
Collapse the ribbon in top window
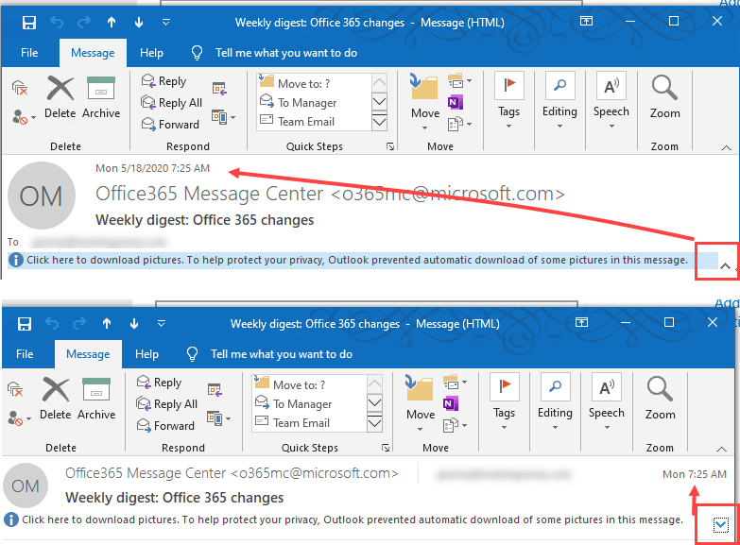727,147
